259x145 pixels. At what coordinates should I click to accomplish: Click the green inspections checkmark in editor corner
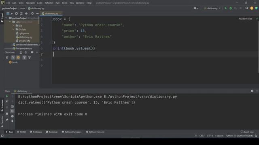257,19
